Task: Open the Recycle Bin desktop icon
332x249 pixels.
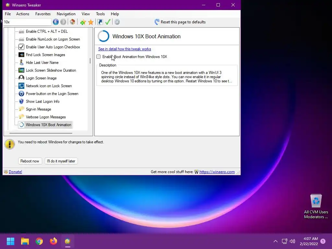Action: [x=316, y=207]
